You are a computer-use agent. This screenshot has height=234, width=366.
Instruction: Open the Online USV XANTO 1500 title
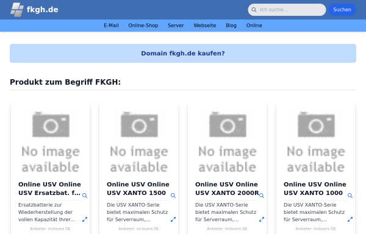(138, 188)
